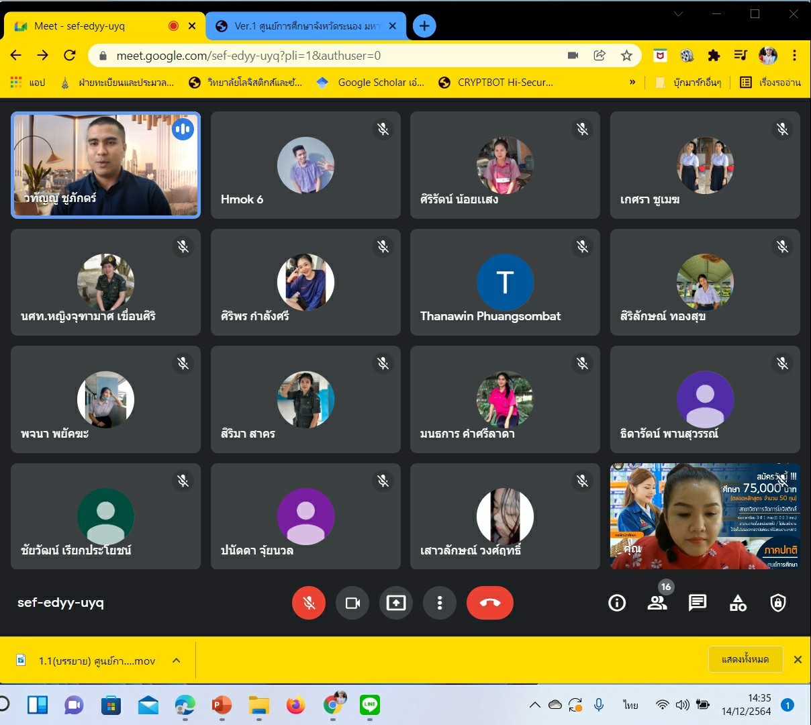
Task: Show everyone participants panel
Action: [x=657, y=603]
